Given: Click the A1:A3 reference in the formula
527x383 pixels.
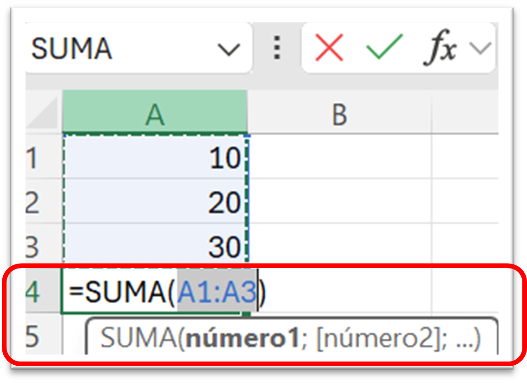Looking at the screenshot, I should tap(217, 293).
